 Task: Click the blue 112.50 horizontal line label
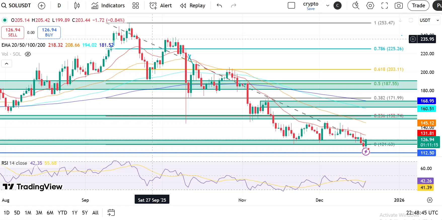point(427,153)
